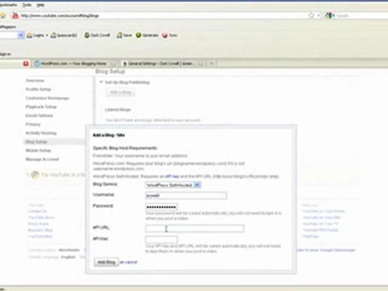Screen dimensions: 388x291
Task: Click the YouTube Store footer link
Action: (x=41, y=217)
